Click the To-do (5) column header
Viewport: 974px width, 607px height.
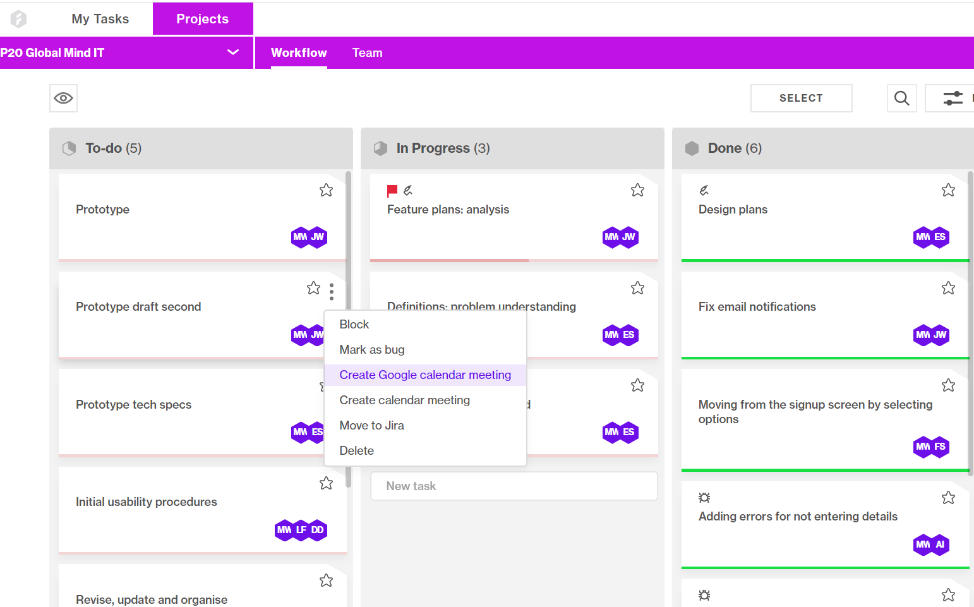tap(201, 148)
